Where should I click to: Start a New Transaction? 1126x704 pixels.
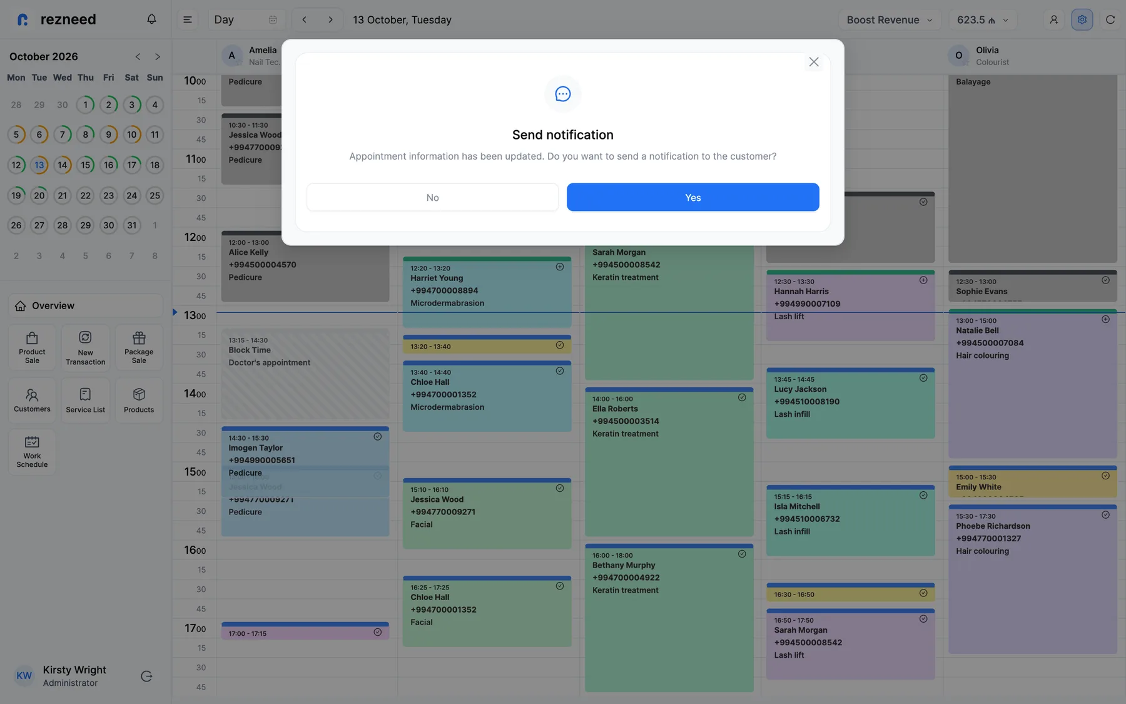click(85, 347)
